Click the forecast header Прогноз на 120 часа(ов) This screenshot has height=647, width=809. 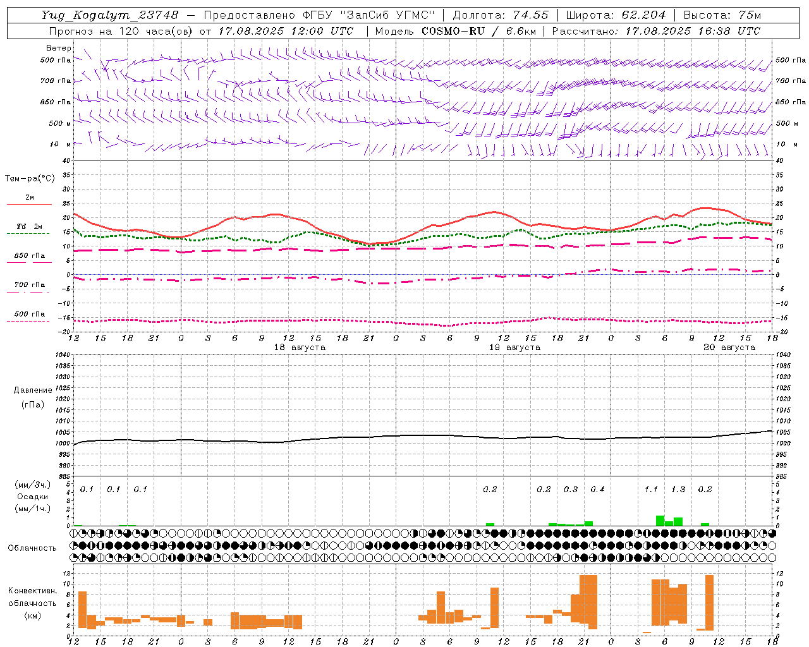[x=121, y=31]
